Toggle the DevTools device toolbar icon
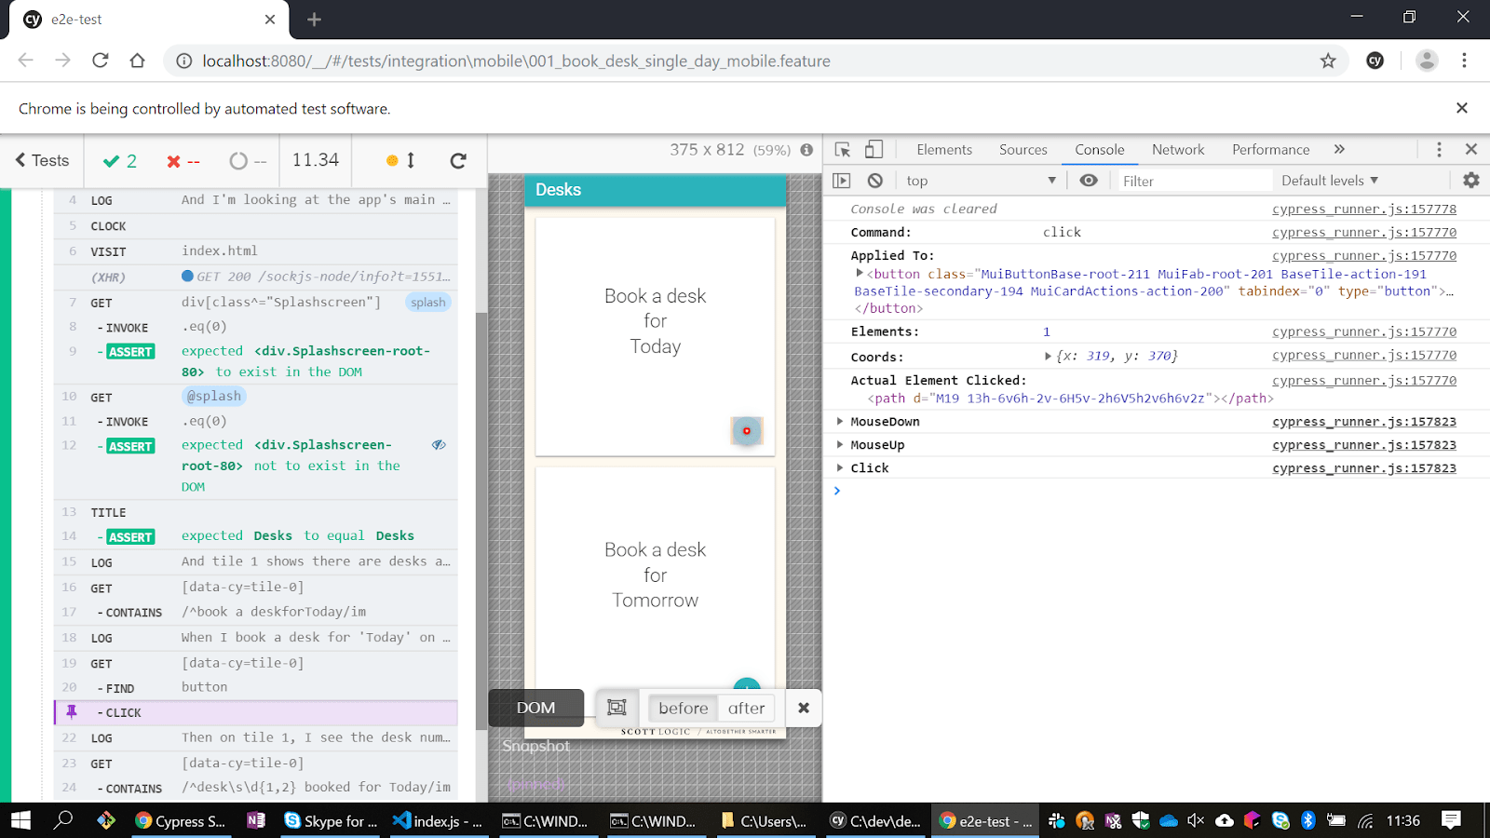 click(x=874, y=149)
